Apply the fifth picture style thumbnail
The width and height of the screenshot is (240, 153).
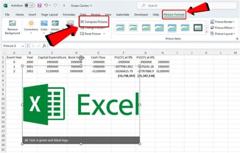(172, 28)
